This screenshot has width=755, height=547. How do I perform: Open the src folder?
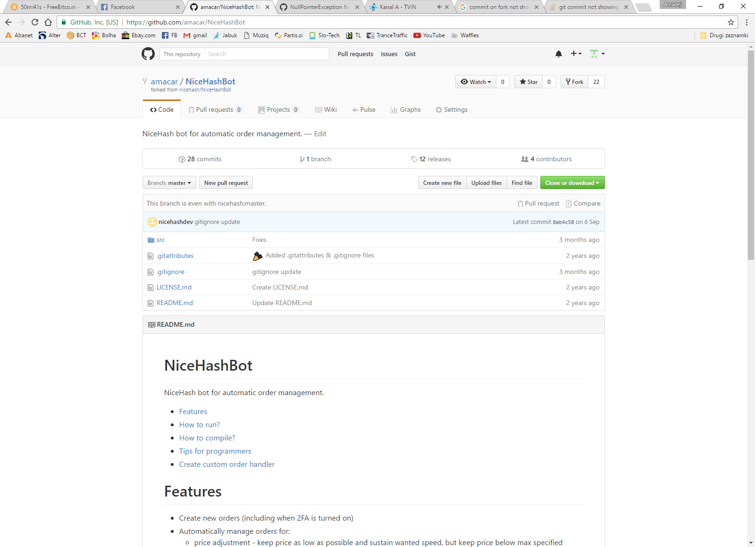pos(160,240)
